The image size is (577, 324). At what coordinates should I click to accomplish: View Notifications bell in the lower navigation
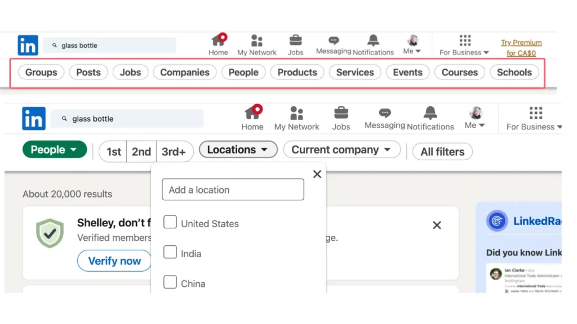[430, 118]
